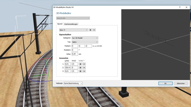Click row 3 Lg/Rad field 0,01
Viewport: 191px width, 107px height.
click(x=68, y=71)
